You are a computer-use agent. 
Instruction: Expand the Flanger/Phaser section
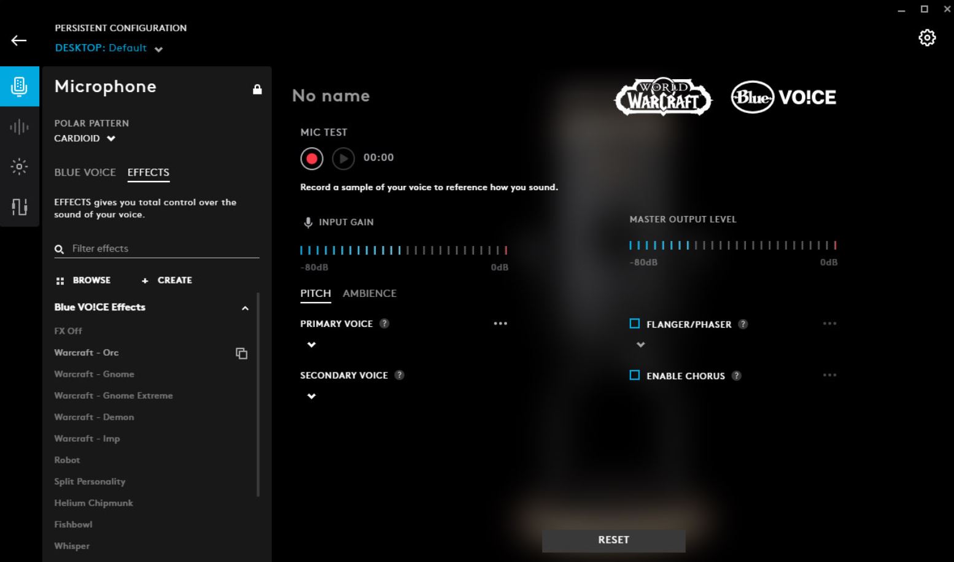click(x=640, y=345)
